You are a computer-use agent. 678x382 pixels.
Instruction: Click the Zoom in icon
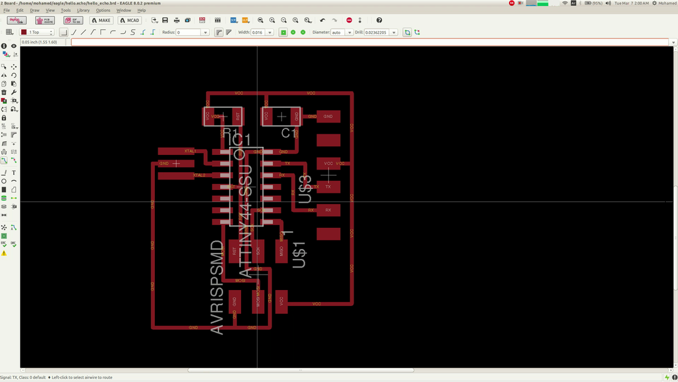point(272,21)
